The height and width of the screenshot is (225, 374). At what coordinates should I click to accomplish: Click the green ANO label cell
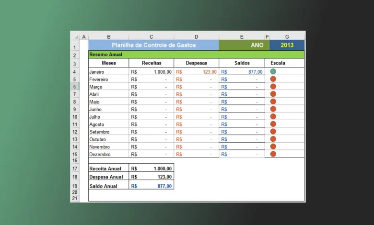pyautogui.click(x=242, y=45)
